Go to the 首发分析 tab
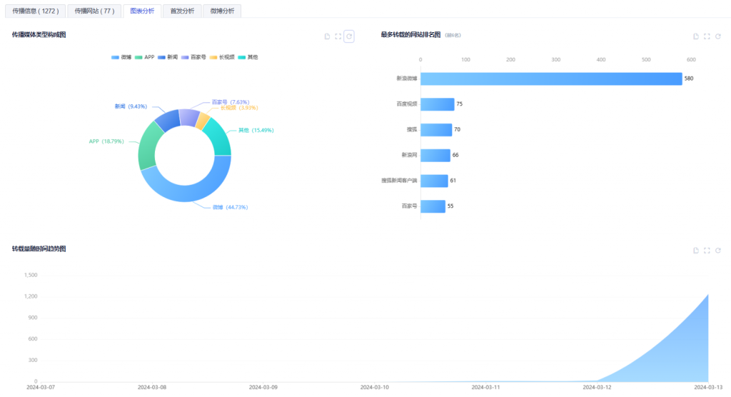731x397 pixels. click(181, 11)
